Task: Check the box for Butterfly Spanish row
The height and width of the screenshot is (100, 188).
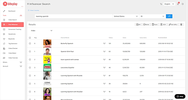Action: 30,43
